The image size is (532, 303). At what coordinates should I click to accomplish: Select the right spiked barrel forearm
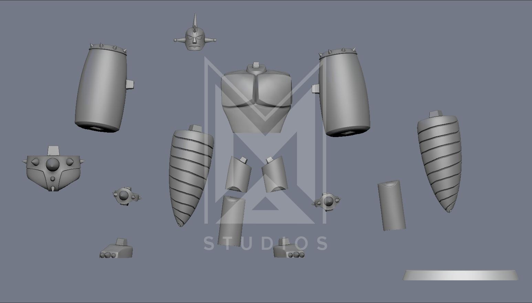(344, 93)
